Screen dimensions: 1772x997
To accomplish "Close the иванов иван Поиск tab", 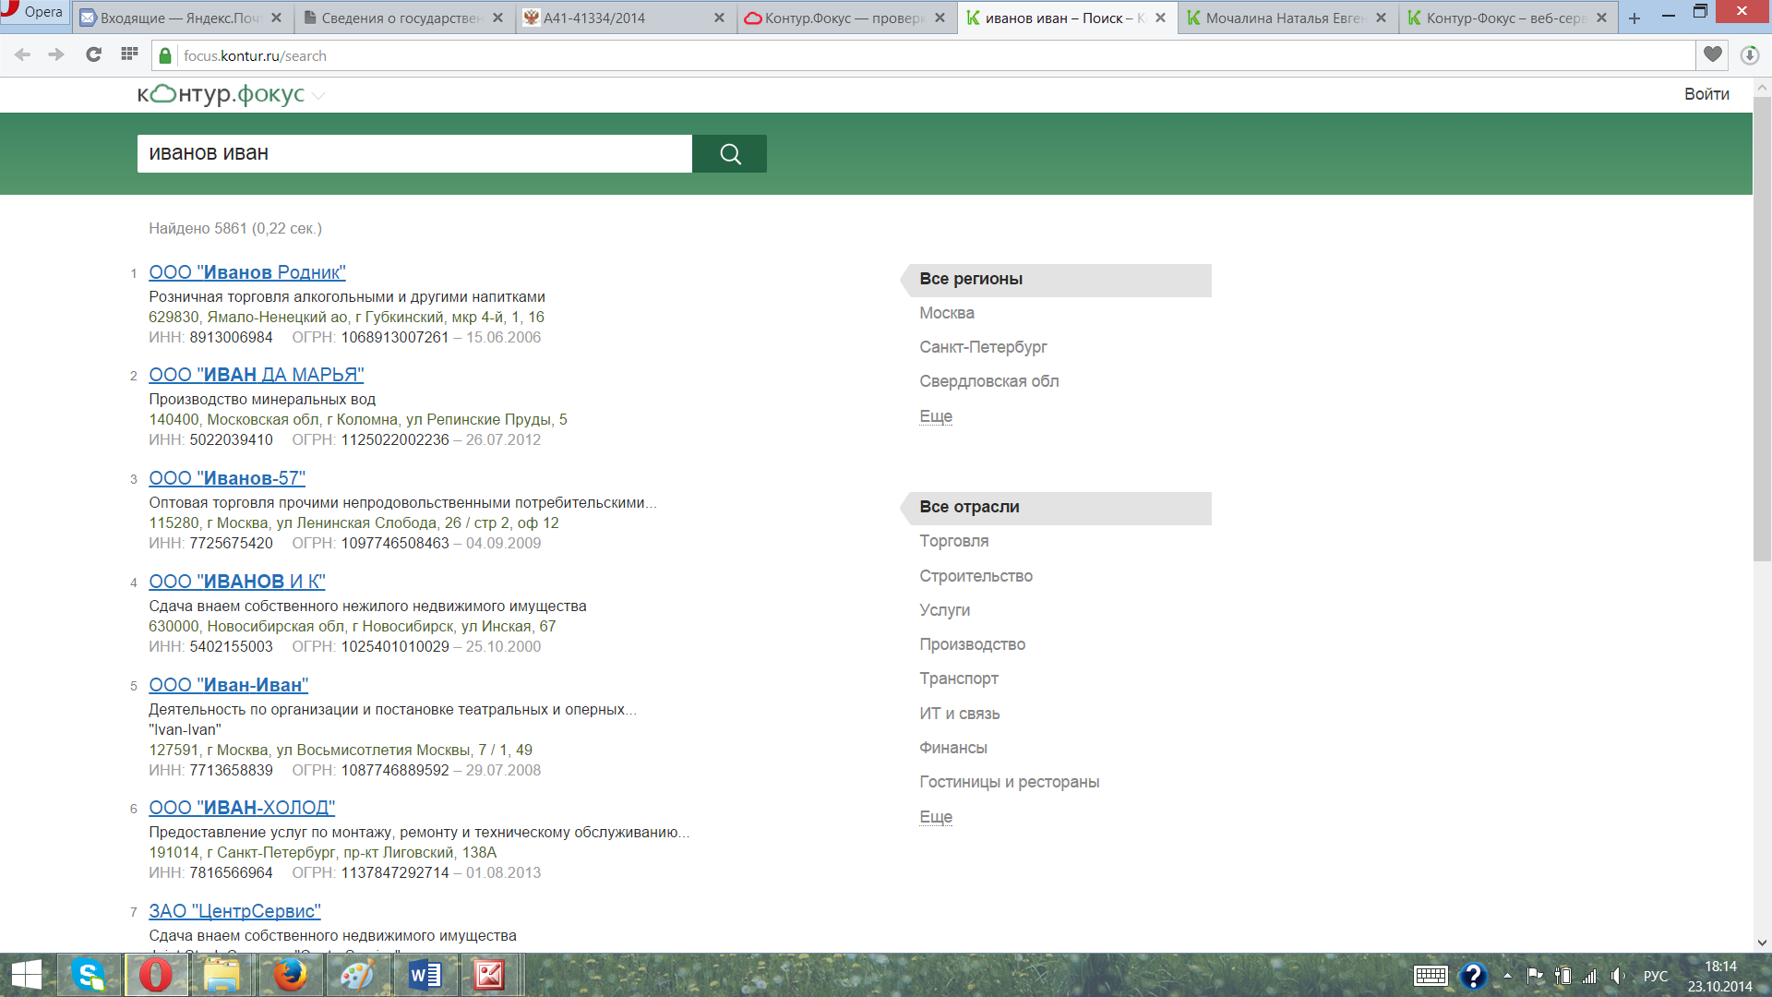I will (x=1160, y=18).
